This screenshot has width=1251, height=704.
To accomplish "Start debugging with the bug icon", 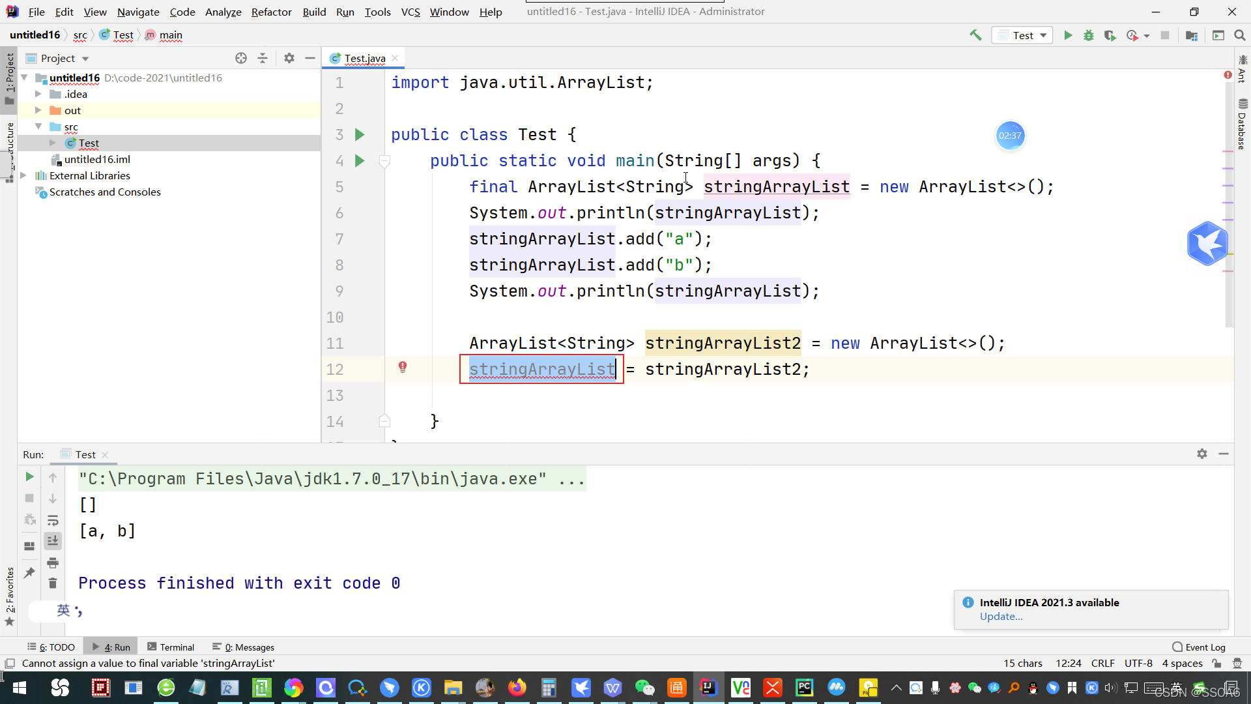I will click(x=1089, y=35).
